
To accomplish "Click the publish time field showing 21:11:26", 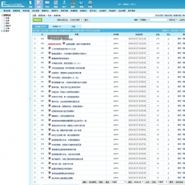I will point(139,39).
